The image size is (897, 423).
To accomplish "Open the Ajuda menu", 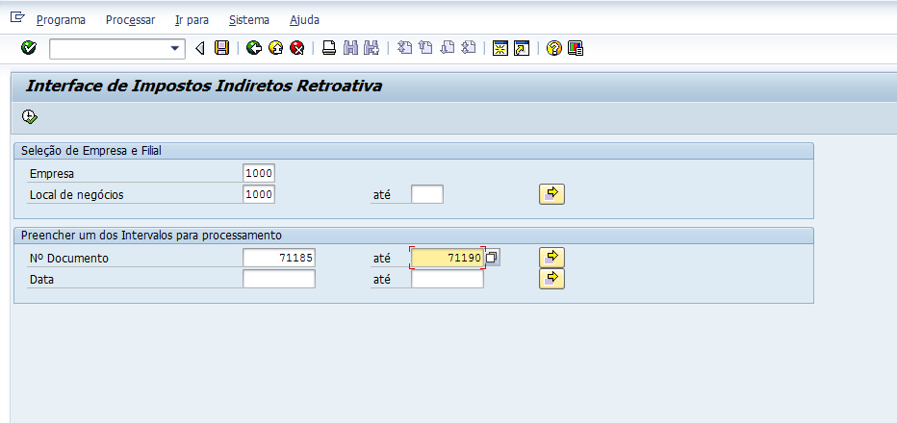I will point(304,20).
